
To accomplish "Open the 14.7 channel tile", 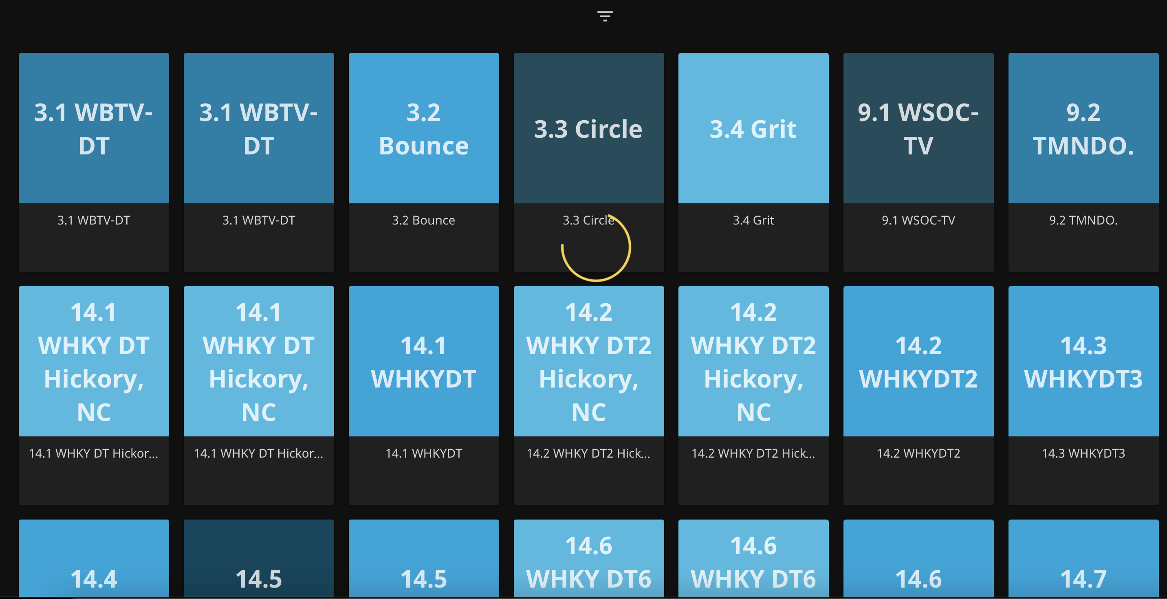I will pos(1083,558).
